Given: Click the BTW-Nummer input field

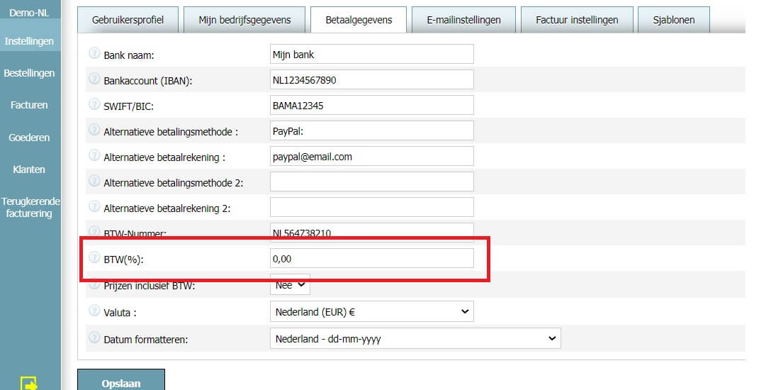Looking at the screenshot, I should click(372, 231).
